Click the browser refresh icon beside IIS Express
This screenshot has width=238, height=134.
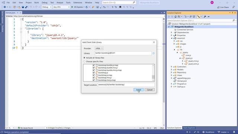87,7
